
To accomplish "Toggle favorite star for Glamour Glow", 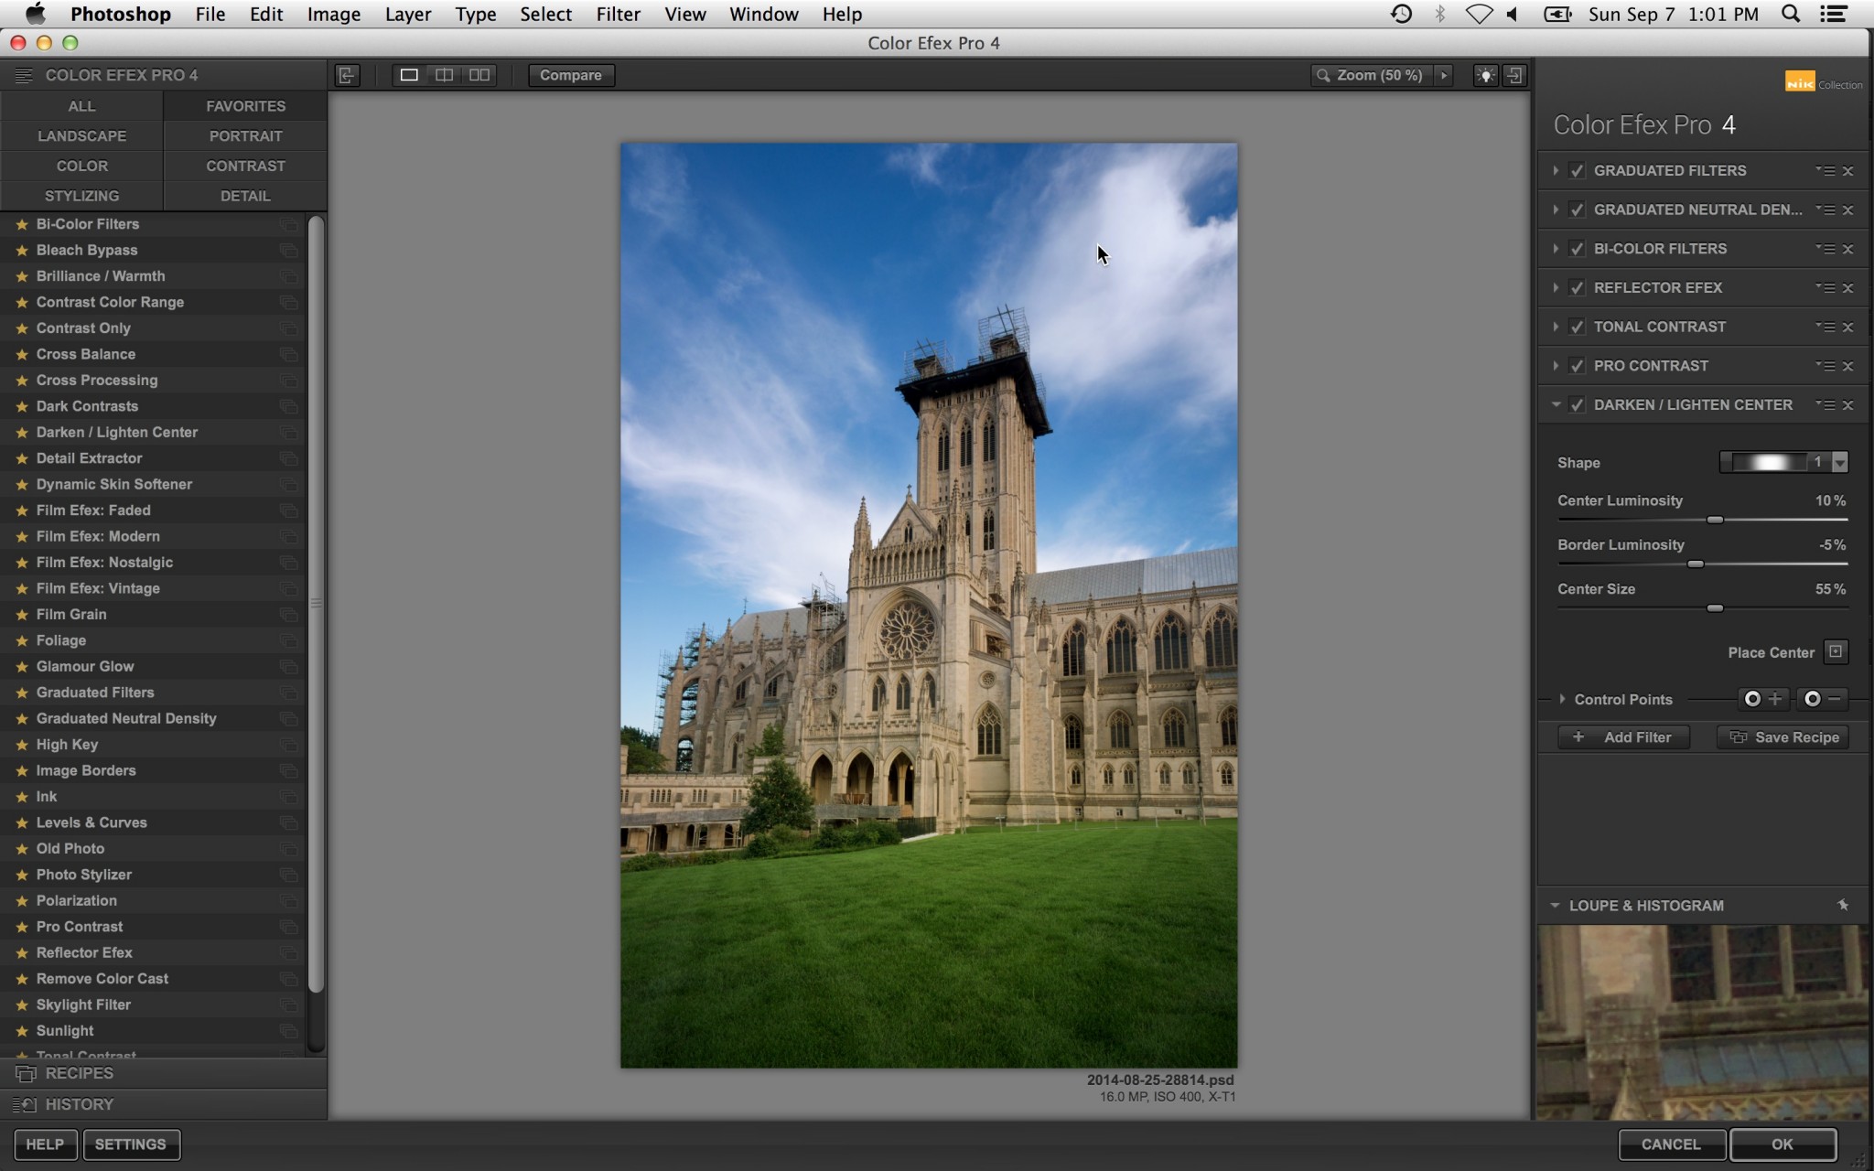I will 22,667.
